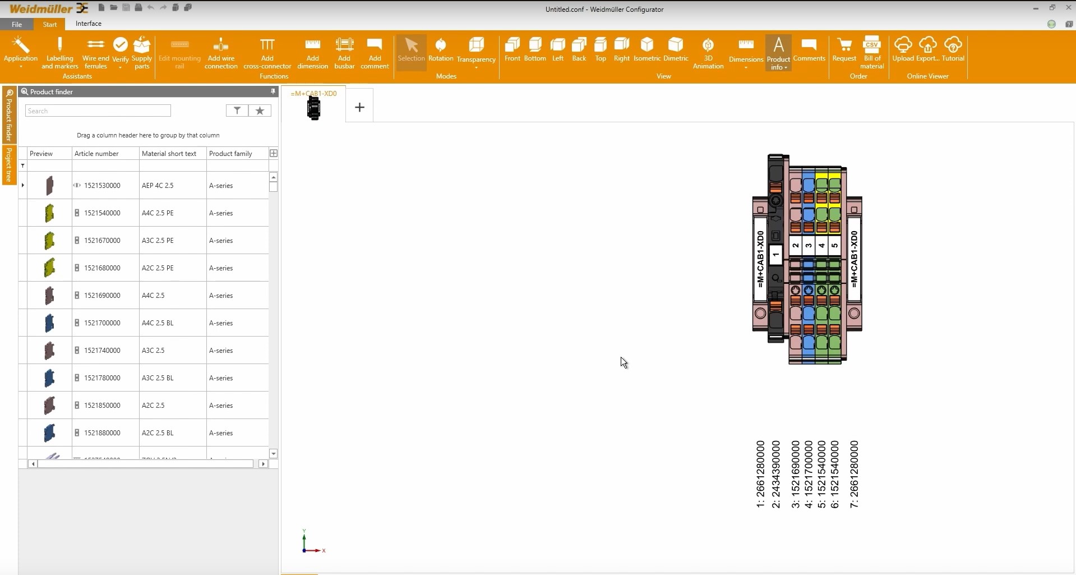
Task: Select the Add wire connection function
Action: pyautogui.click(x=221, y=53)
